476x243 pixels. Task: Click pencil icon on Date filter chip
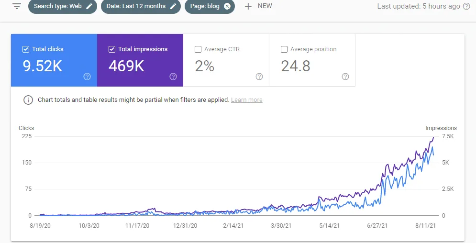(x=173, y=6)
